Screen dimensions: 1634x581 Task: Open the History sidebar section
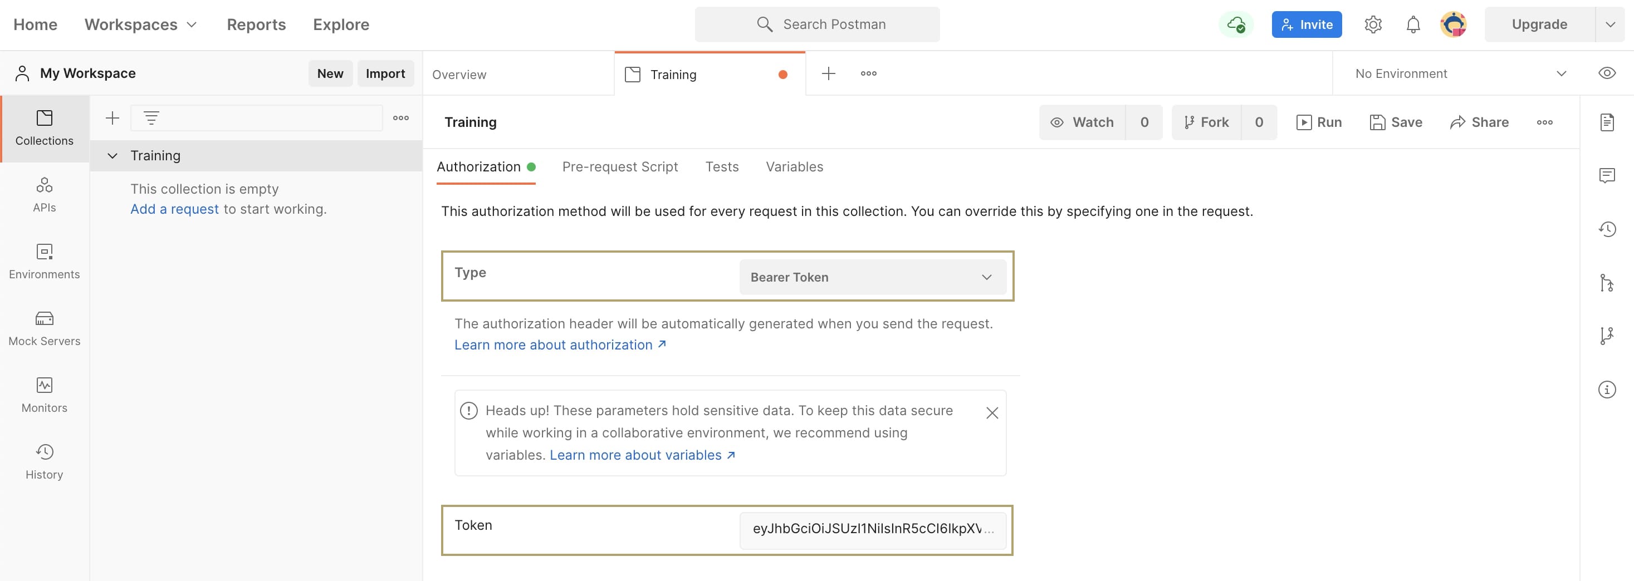click(45, 462)
